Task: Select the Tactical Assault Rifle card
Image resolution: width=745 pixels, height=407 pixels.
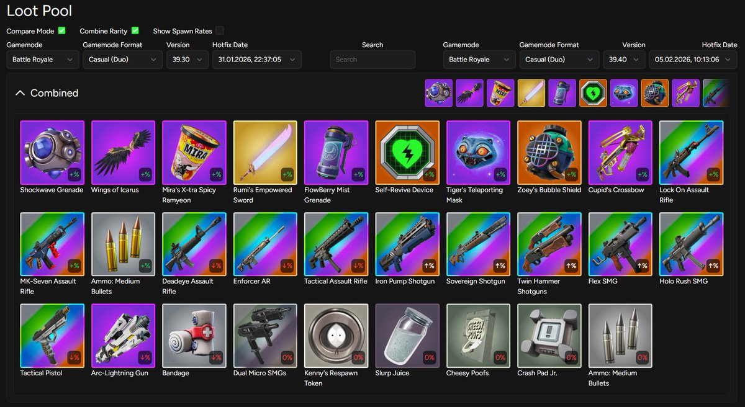Action: [x=336, y=244]
